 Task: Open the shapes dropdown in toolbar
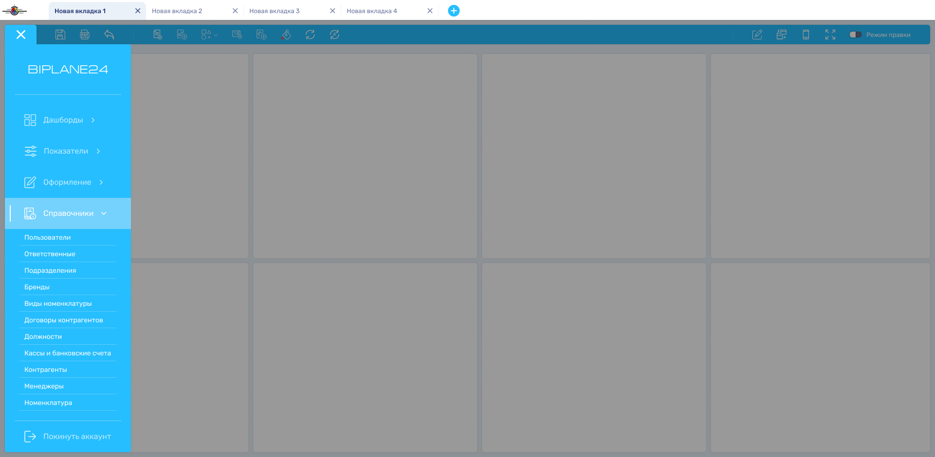point(209,35)
